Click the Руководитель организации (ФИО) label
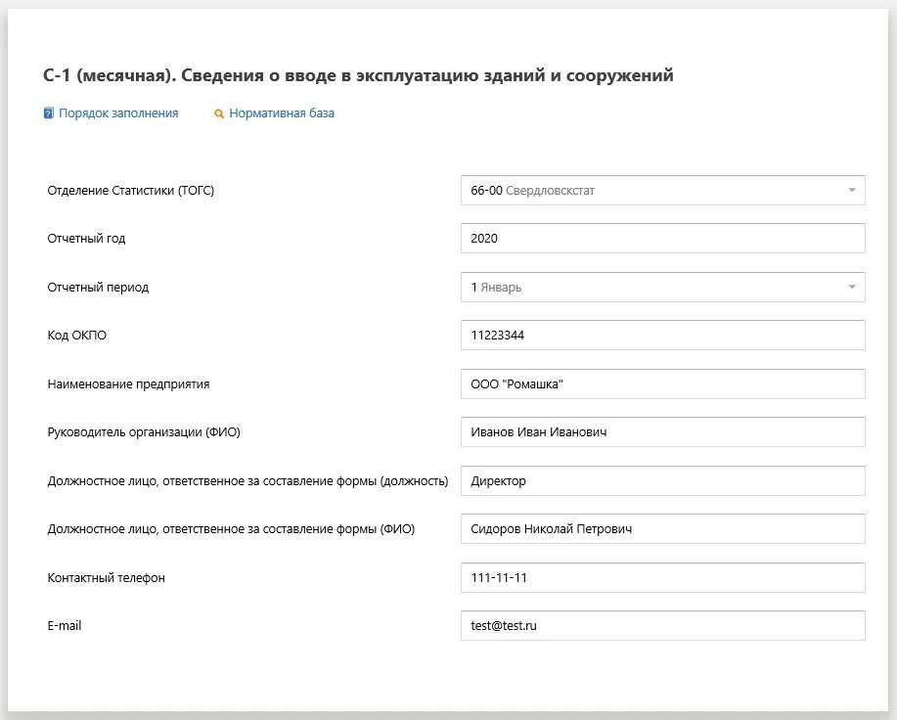The image size is (897, 720). [x=144, y=431]
